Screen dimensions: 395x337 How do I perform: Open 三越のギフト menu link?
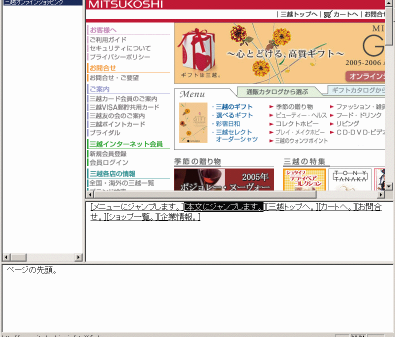234,107
